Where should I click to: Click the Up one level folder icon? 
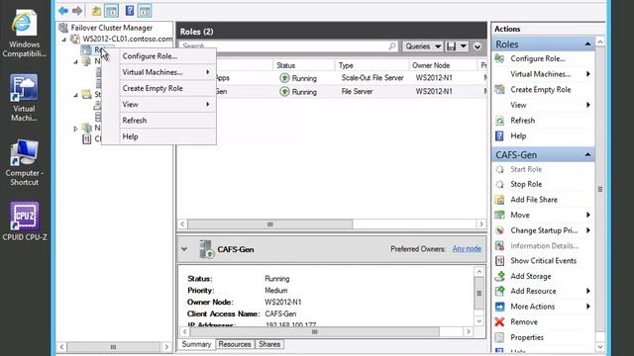coord(96,11)
